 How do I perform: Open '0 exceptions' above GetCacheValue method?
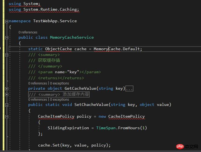pyautogui.click(x=60, y=83)
